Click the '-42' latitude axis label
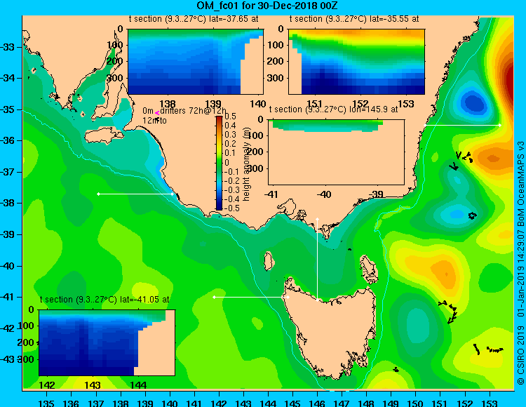 (8, 328)
